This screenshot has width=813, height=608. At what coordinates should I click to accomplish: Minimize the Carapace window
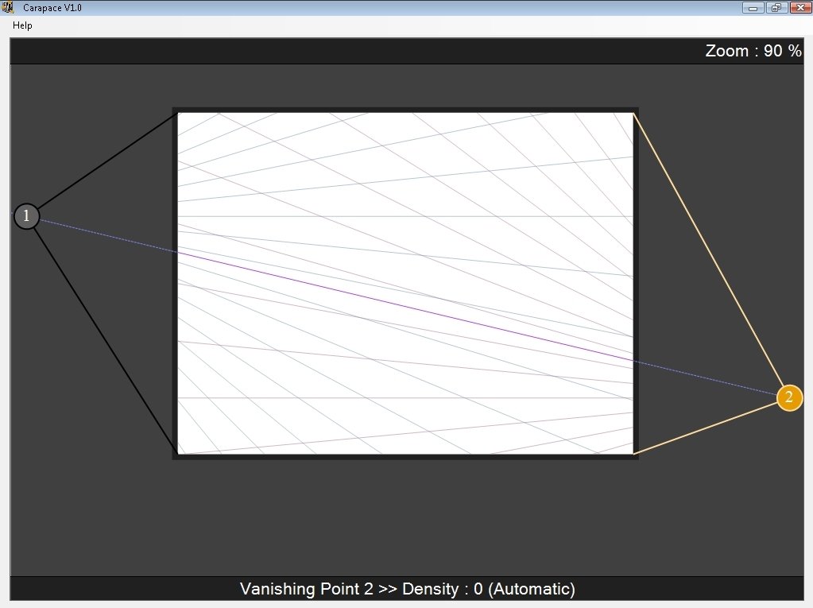tap(753, 8)
